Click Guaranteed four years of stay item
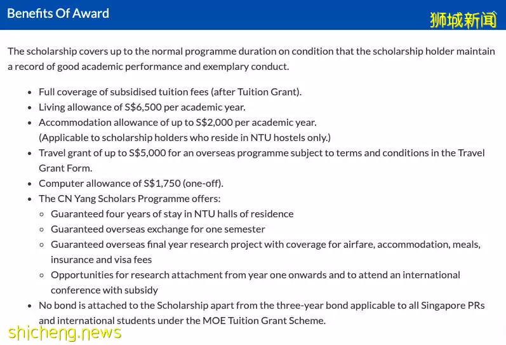Image resolution: width=506 pixels, height=345 pixels. point(172,214)
